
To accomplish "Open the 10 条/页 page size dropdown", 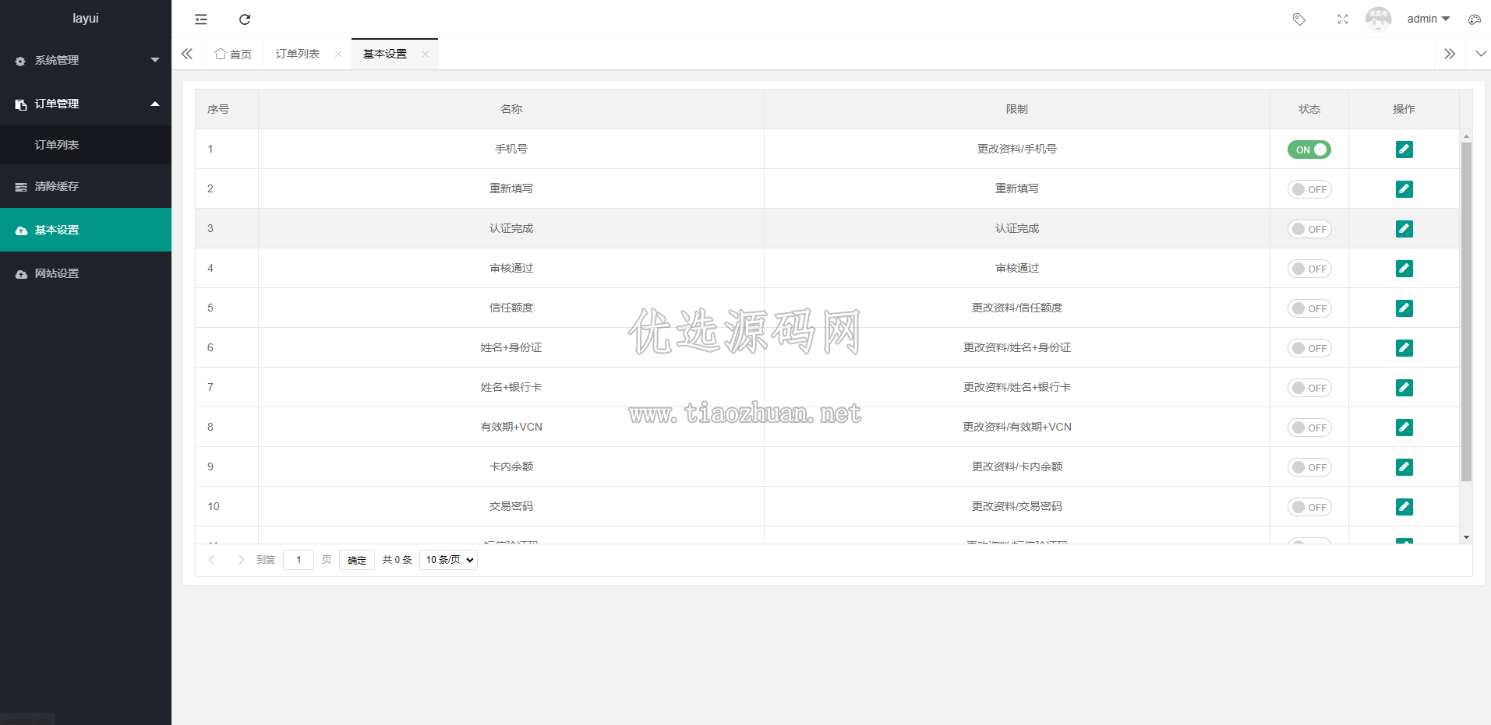I will (448, 560).
